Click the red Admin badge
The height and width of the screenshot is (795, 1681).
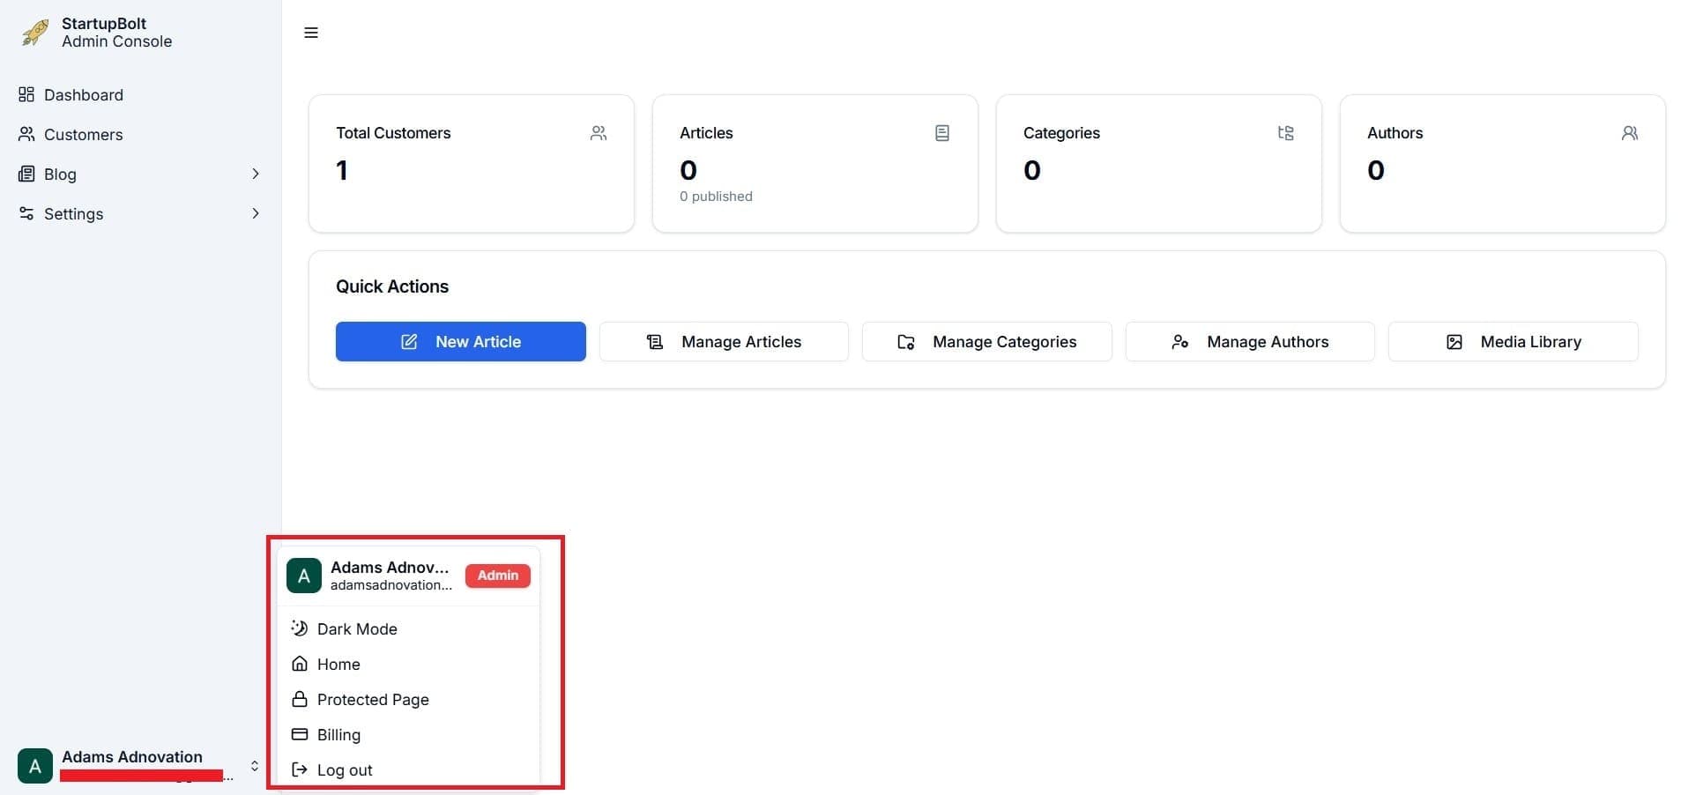pos(498,576)
